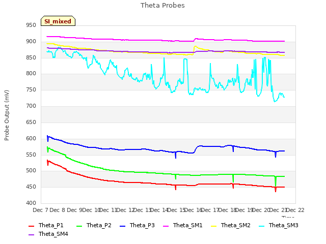Click the cyan Theta_SM3 legend swatch
326x244 pixels.
261,226
